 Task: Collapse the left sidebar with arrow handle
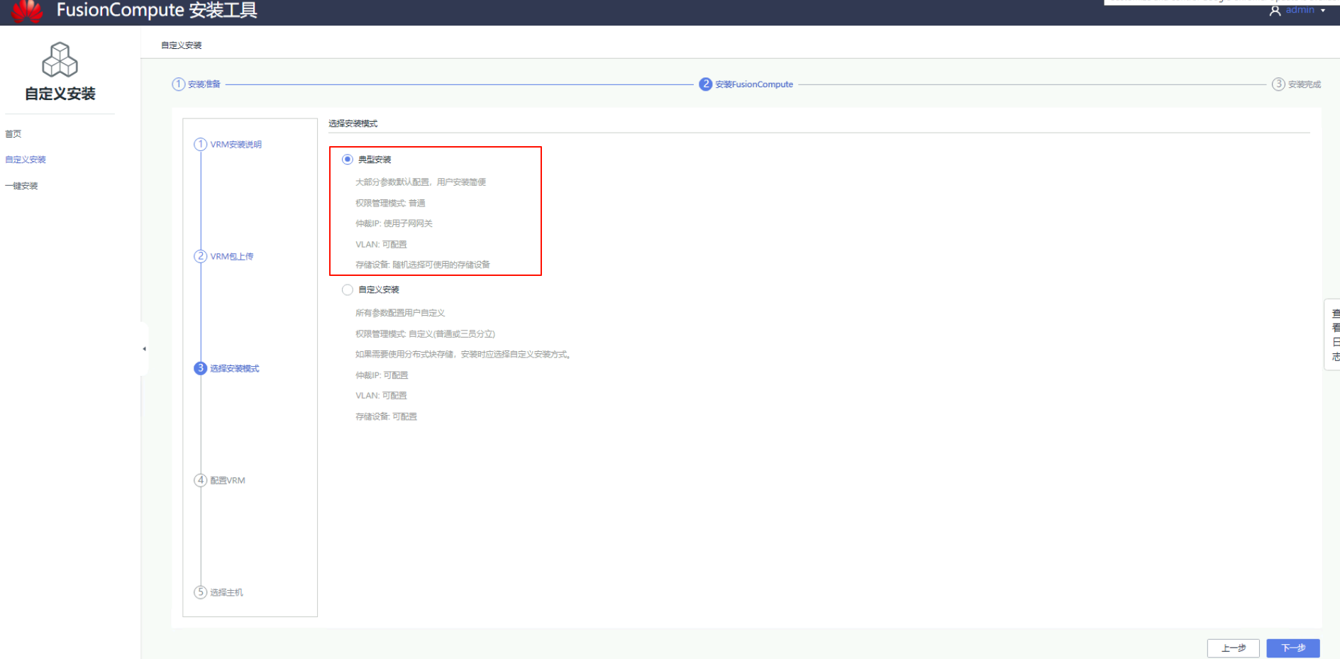tap(144, 349)
